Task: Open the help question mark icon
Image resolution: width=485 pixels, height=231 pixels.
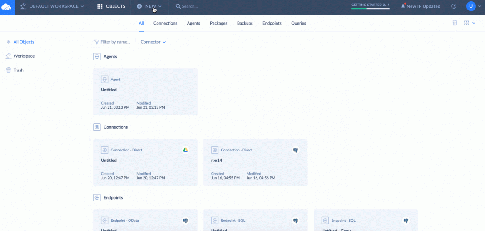Action: point(454,6)
